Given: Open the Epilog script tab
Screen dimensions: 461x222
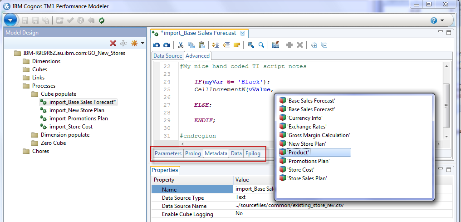Looking at the screenshot, I should pos(253,153).
